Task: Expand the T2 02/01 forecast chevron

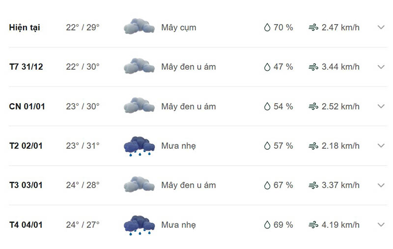Action: pos(381,145)
